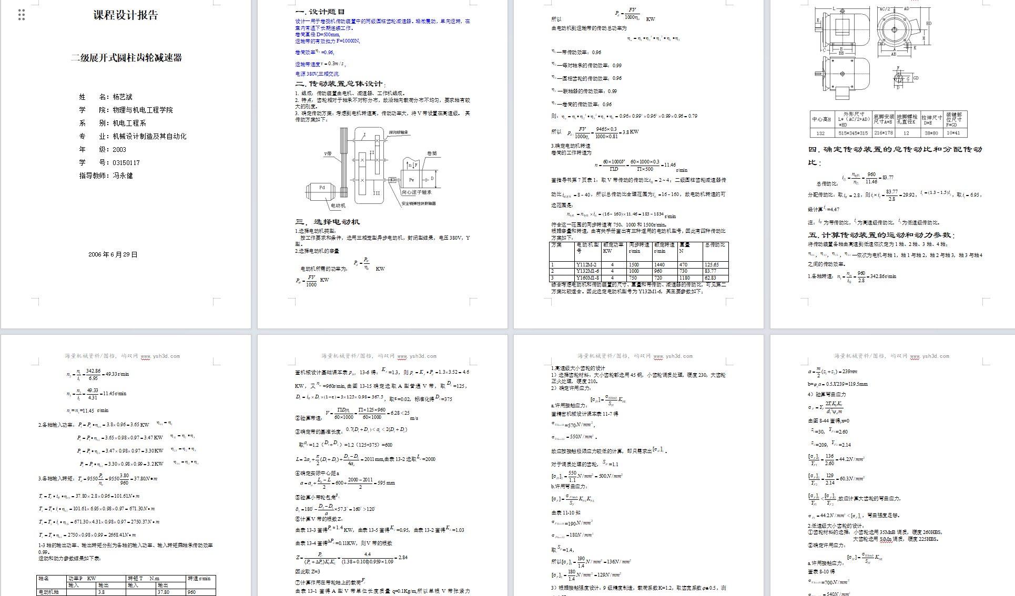1015x596 pixels.
Task: Click the line 4) 验算弯曲应力
Action: tap(827, 394)
